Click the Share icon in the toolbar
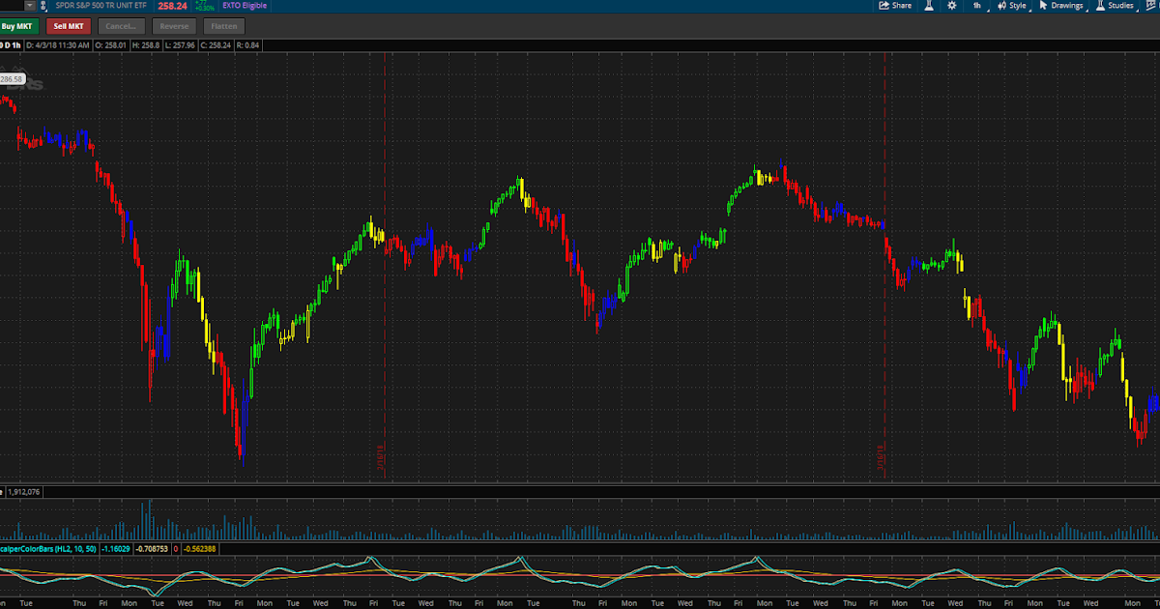The width and height of the screenshot is (1160, 609). coord(884,6)
